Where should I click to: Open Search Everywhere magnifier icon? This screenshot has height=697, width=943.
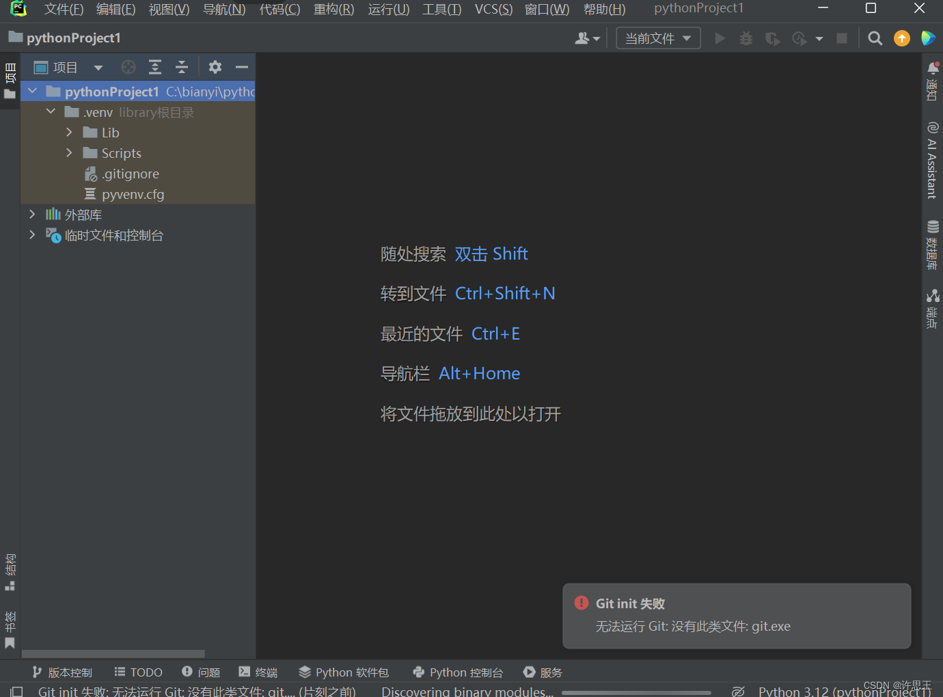point(875,38)
